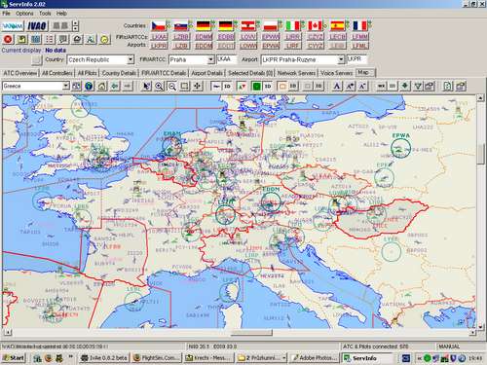This screenshot has width=487, height=365.
Task: Open the Options menu
Action: pyautogui.click(x=24, y=14)
